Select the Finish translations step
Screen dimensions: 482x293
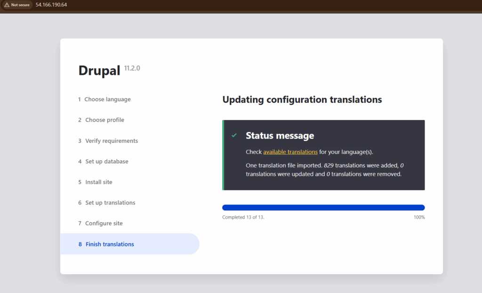(x=130, y=244)
